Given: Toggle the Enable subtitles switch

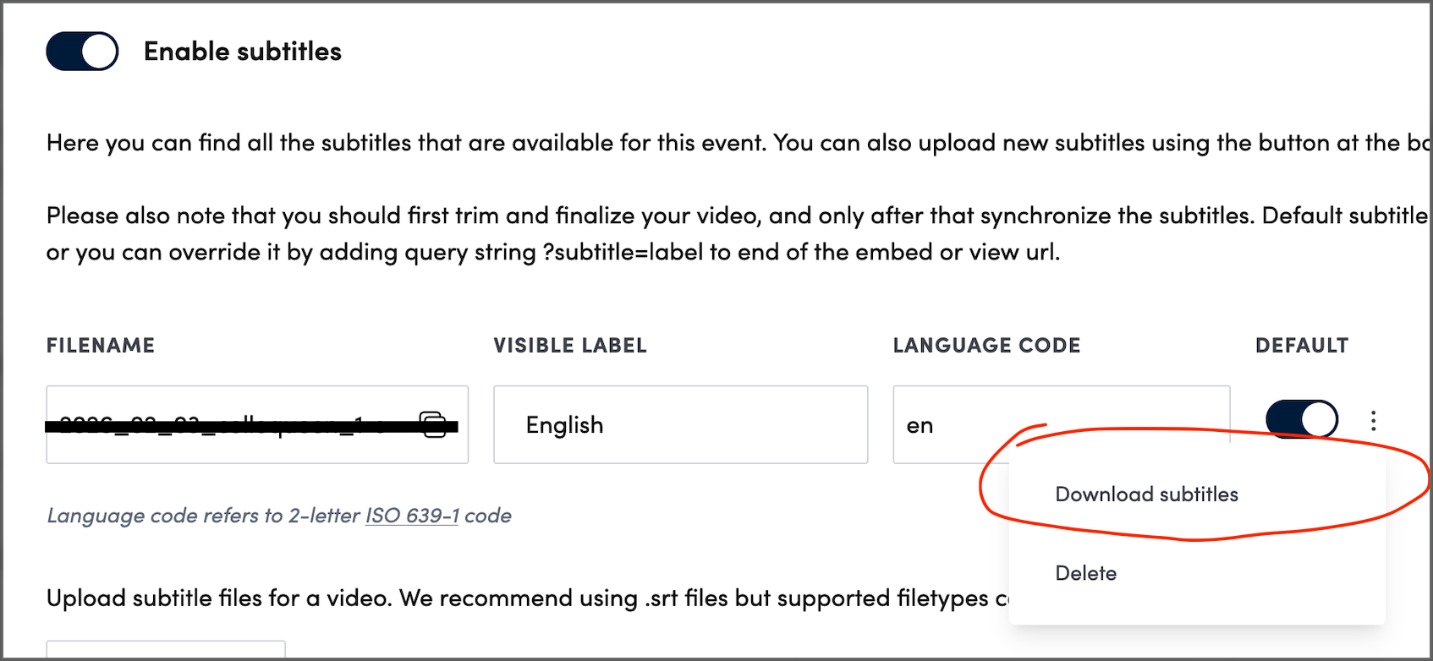Looking at the screenshot, I should [x=82, y=52].
